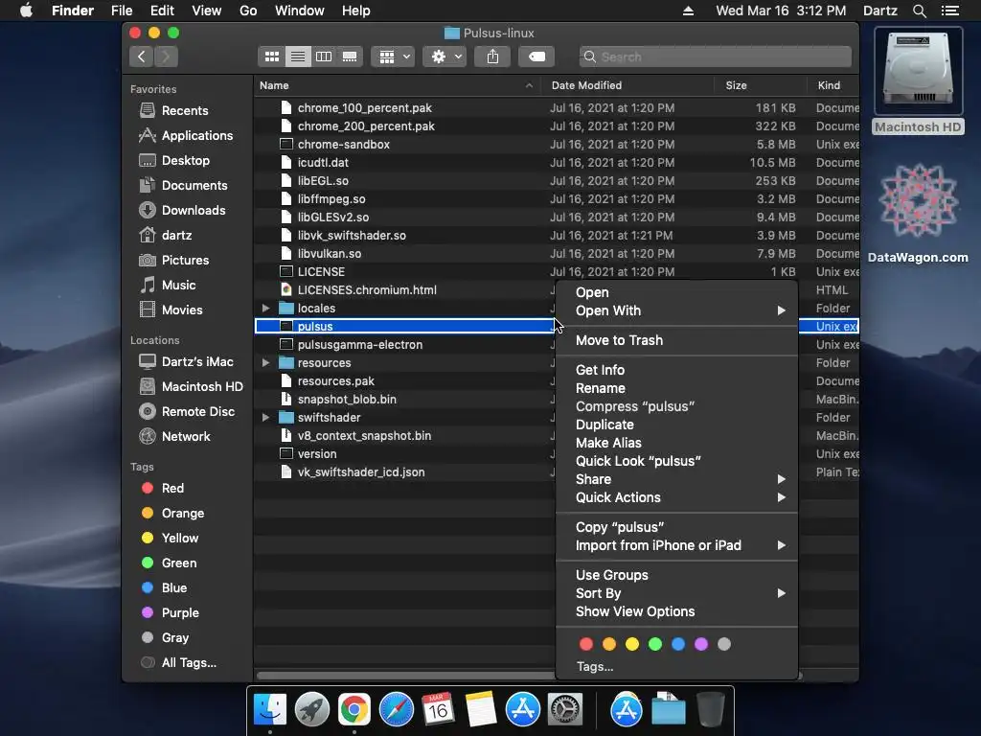The image size is (981, 736).
Task: Click the Edit Tags toolbar button
Action: tap(536, 57)
